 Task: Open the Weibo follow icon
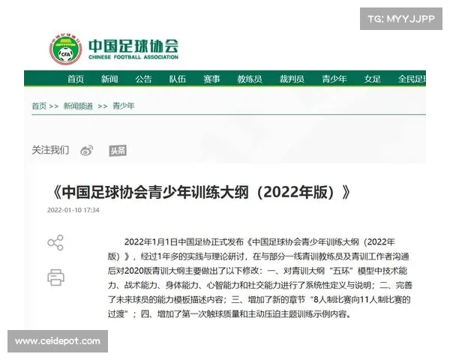[x=87, y=150]
